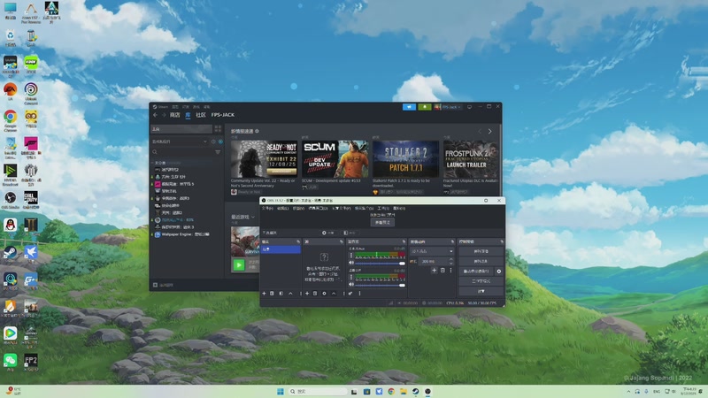
Task: Open Google Chrome desktop shortcut
Action: click(11, 119)
